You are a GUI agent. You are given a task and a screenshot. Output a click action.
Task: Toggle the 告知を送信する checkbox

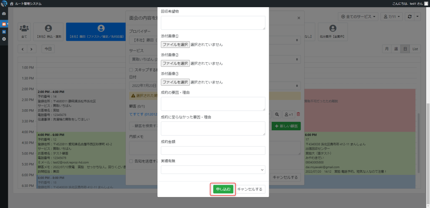(x=131, y=161)
